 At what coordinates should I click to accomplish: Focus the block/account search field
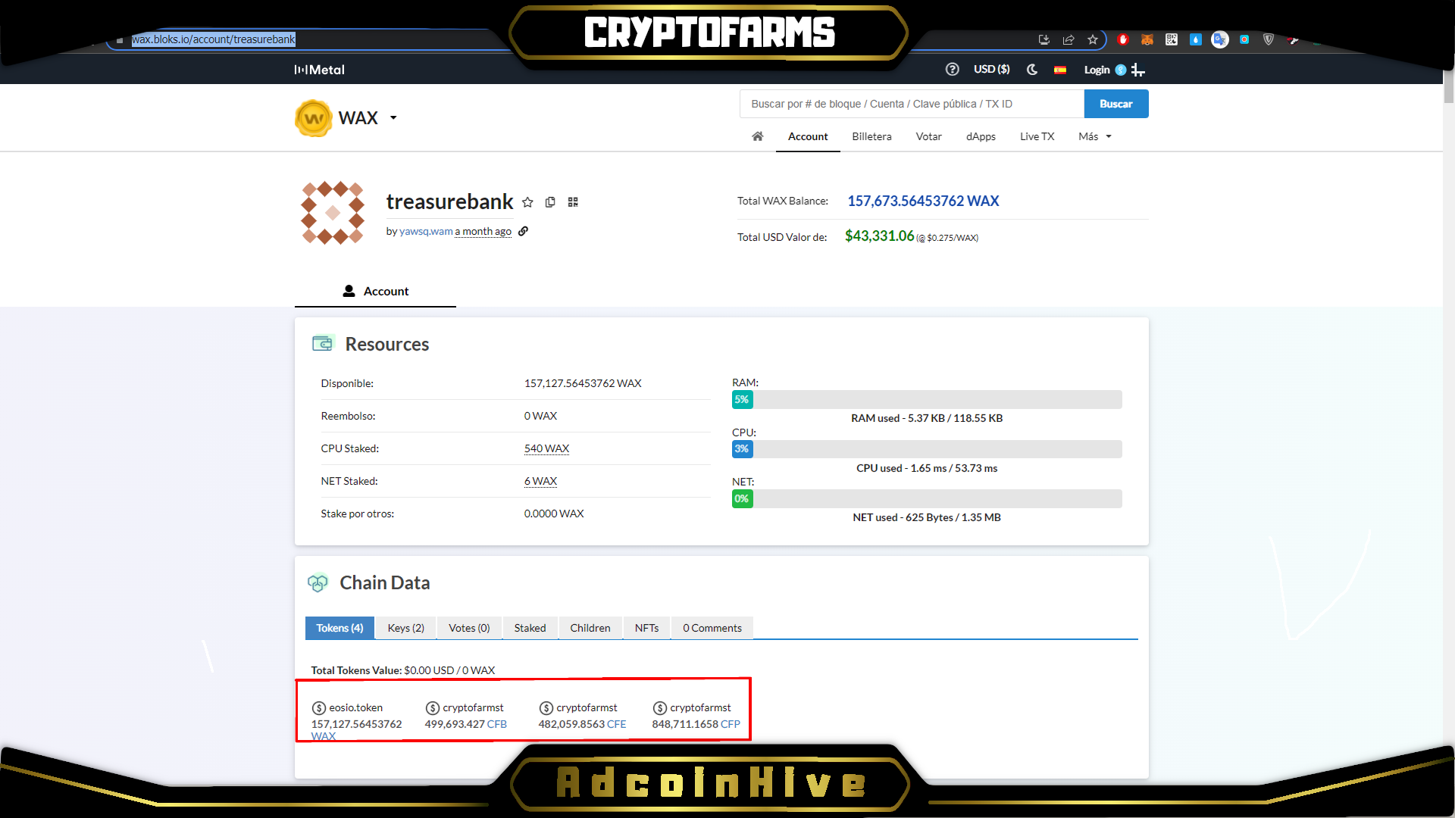[x=912, y=104]
